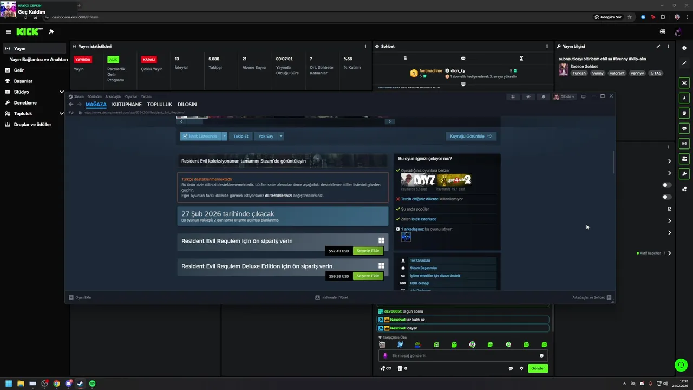The width and height of the screenshot is (693, 390).
Task: Click the speech bubble icon in Sohbet panel
Action: click(x=463, y=58)
